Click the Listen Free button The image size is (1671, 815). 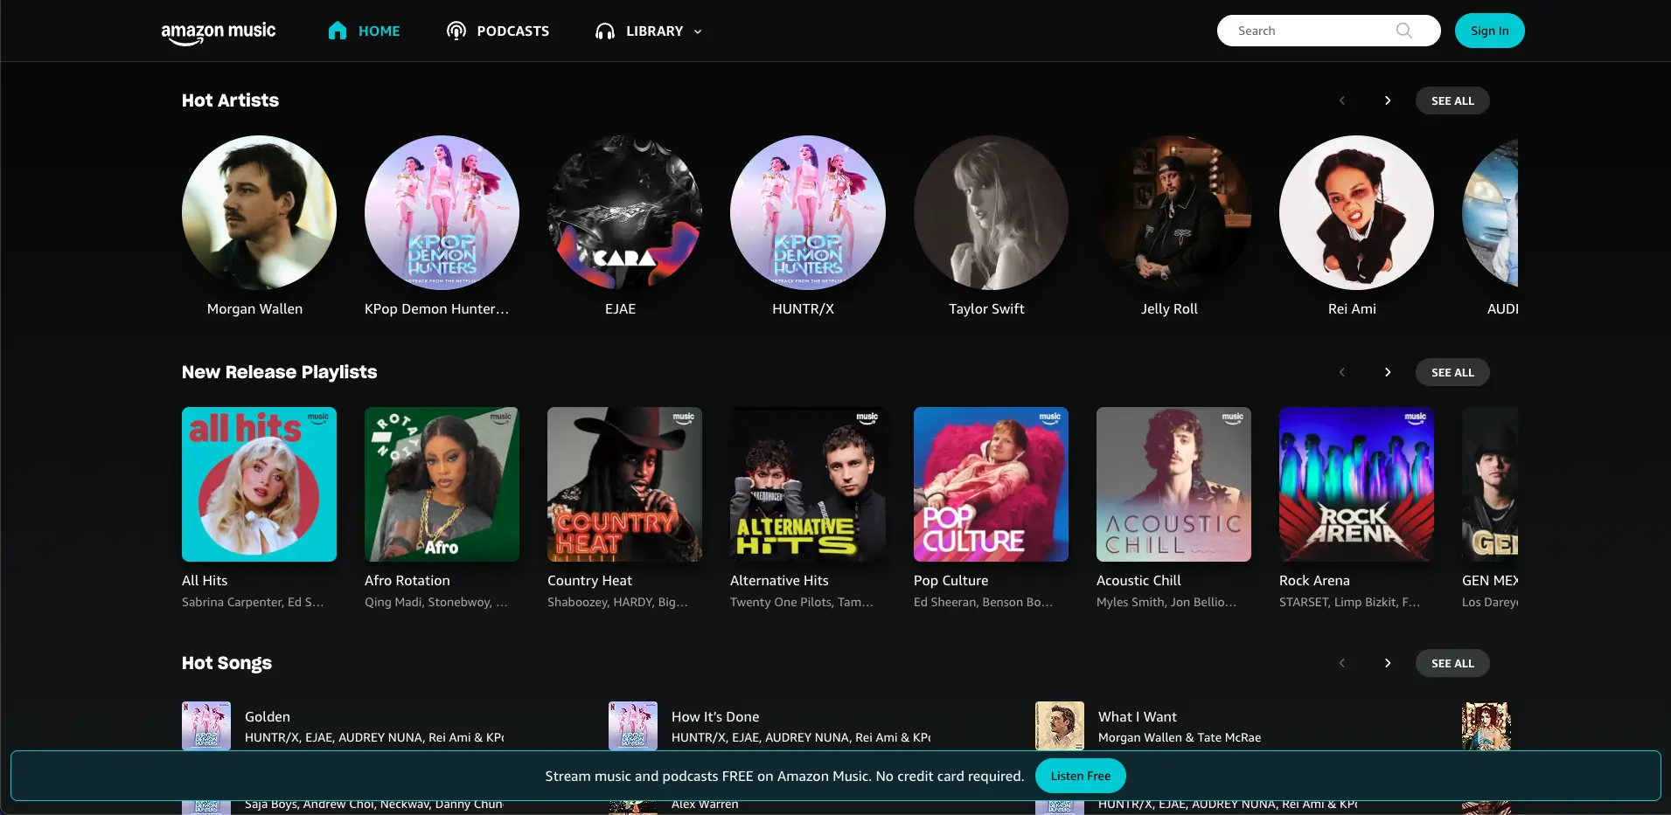click(1080, 776)
